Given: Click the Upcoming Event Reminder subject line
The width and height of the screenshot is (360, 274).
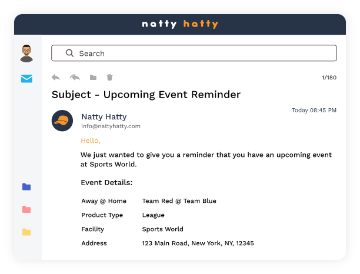Looking at the screenshot, I should pos(146,94).
